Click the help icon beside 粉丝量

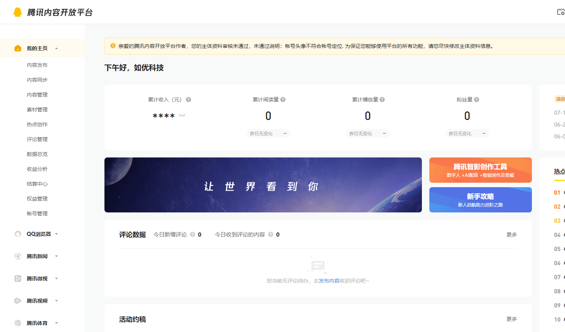[x=477, y=100]
